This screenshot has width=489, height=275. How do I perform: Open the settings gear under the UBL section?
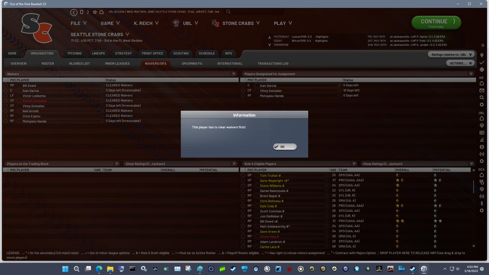coord(482,161)
